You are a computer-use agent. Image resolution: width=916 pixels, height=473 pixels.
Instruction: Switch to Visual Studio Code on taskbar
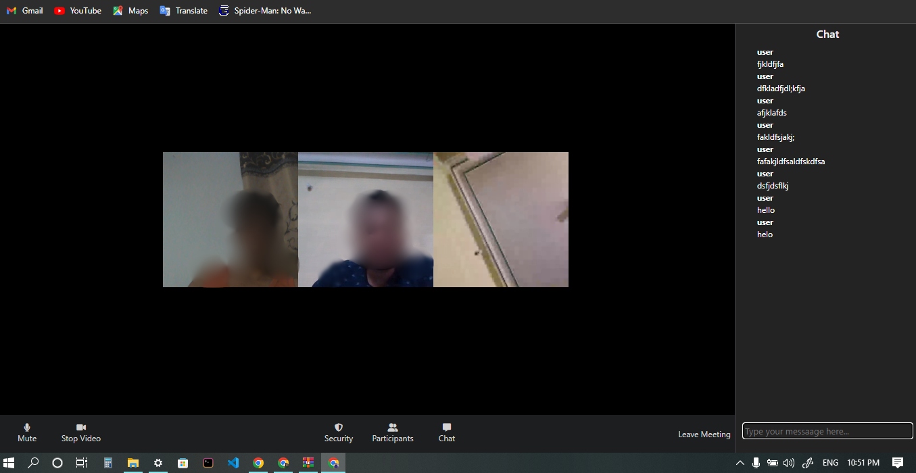233,463
